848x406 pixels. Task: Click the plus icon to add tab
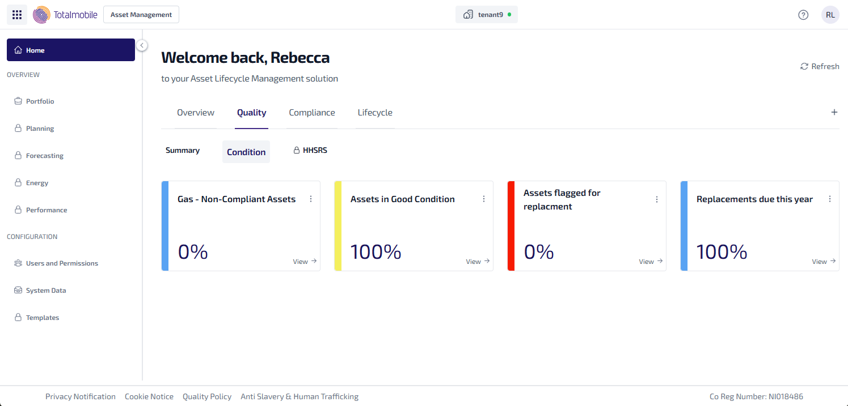click(834, 112)
